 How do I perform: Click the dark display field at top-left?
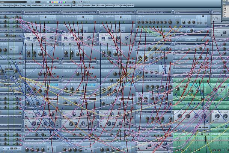(13, 2)
